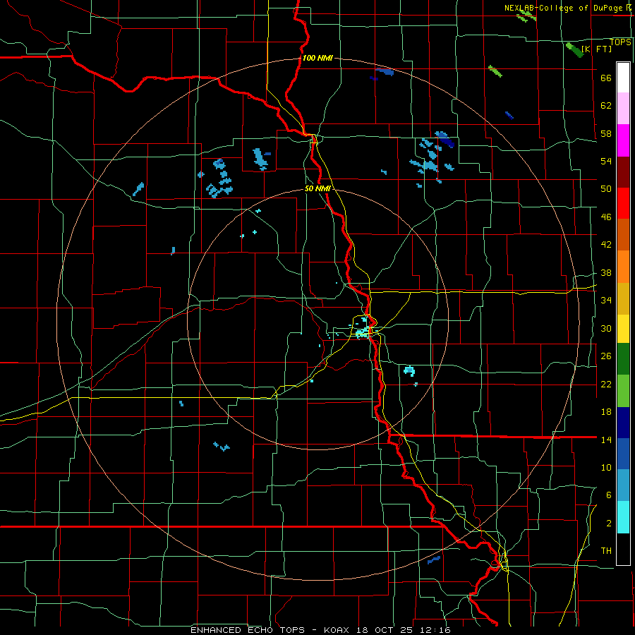Select the dark red legend swatch
Image resolution: width=635 pixels, height=635 pixels.
pyautogui.click(x=623, y=172)
